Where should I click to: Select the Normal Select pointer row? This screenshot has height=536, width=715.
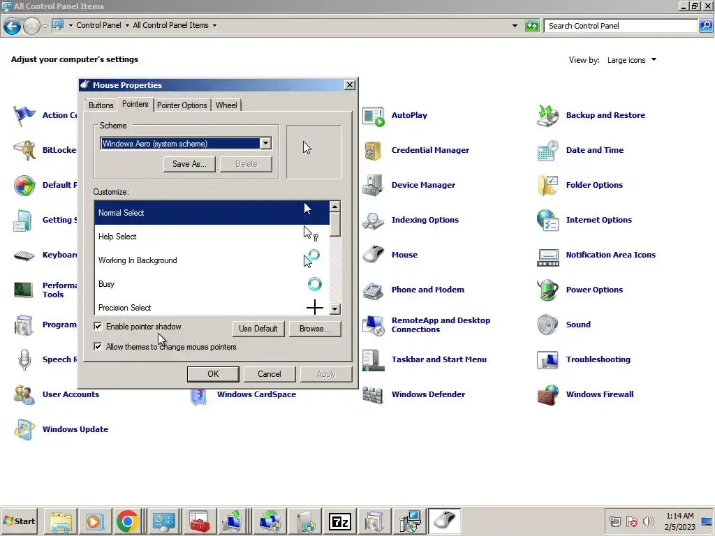click(x=212, y=213)
